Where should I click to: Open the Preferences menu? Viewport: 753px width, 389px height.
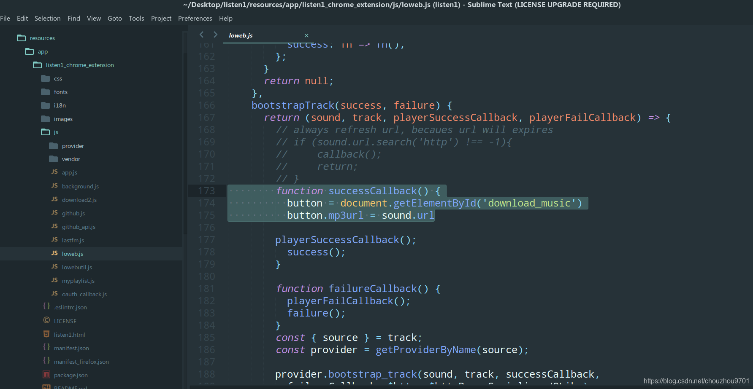(x=195, y=19)
